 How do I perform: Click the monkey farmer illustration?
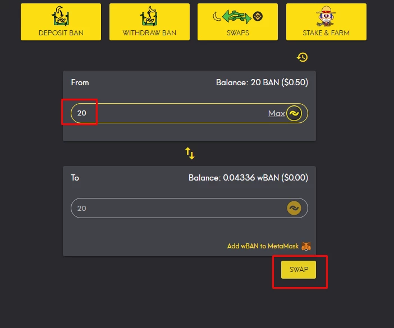tap(326, 16)
